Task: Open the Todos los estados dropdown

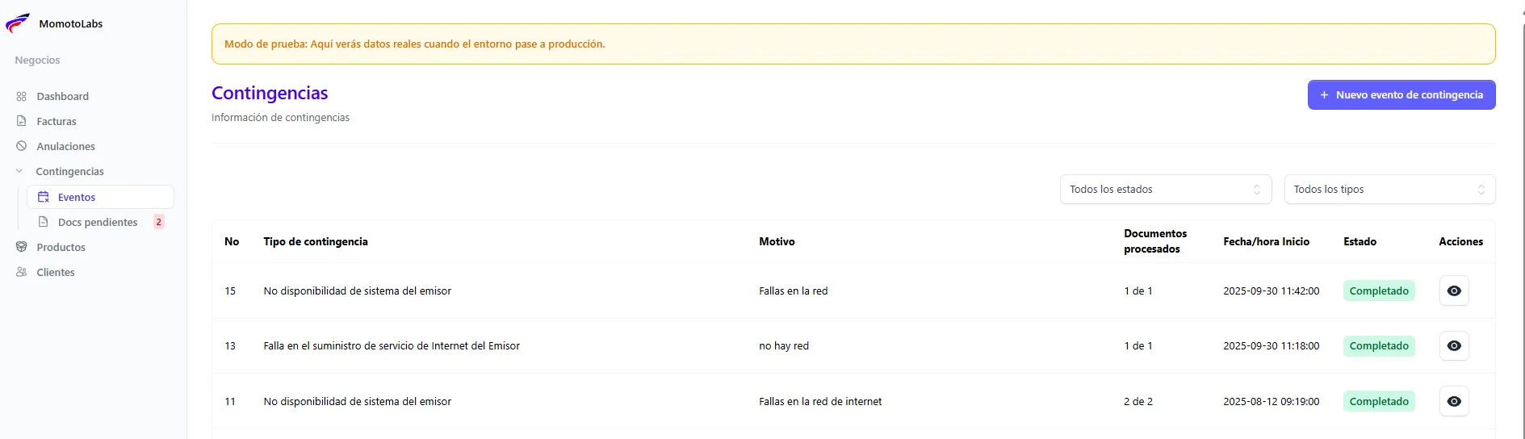Action: (1165, 190)
